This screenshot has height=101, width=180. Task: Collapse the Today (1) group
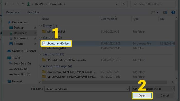[40, 26]
